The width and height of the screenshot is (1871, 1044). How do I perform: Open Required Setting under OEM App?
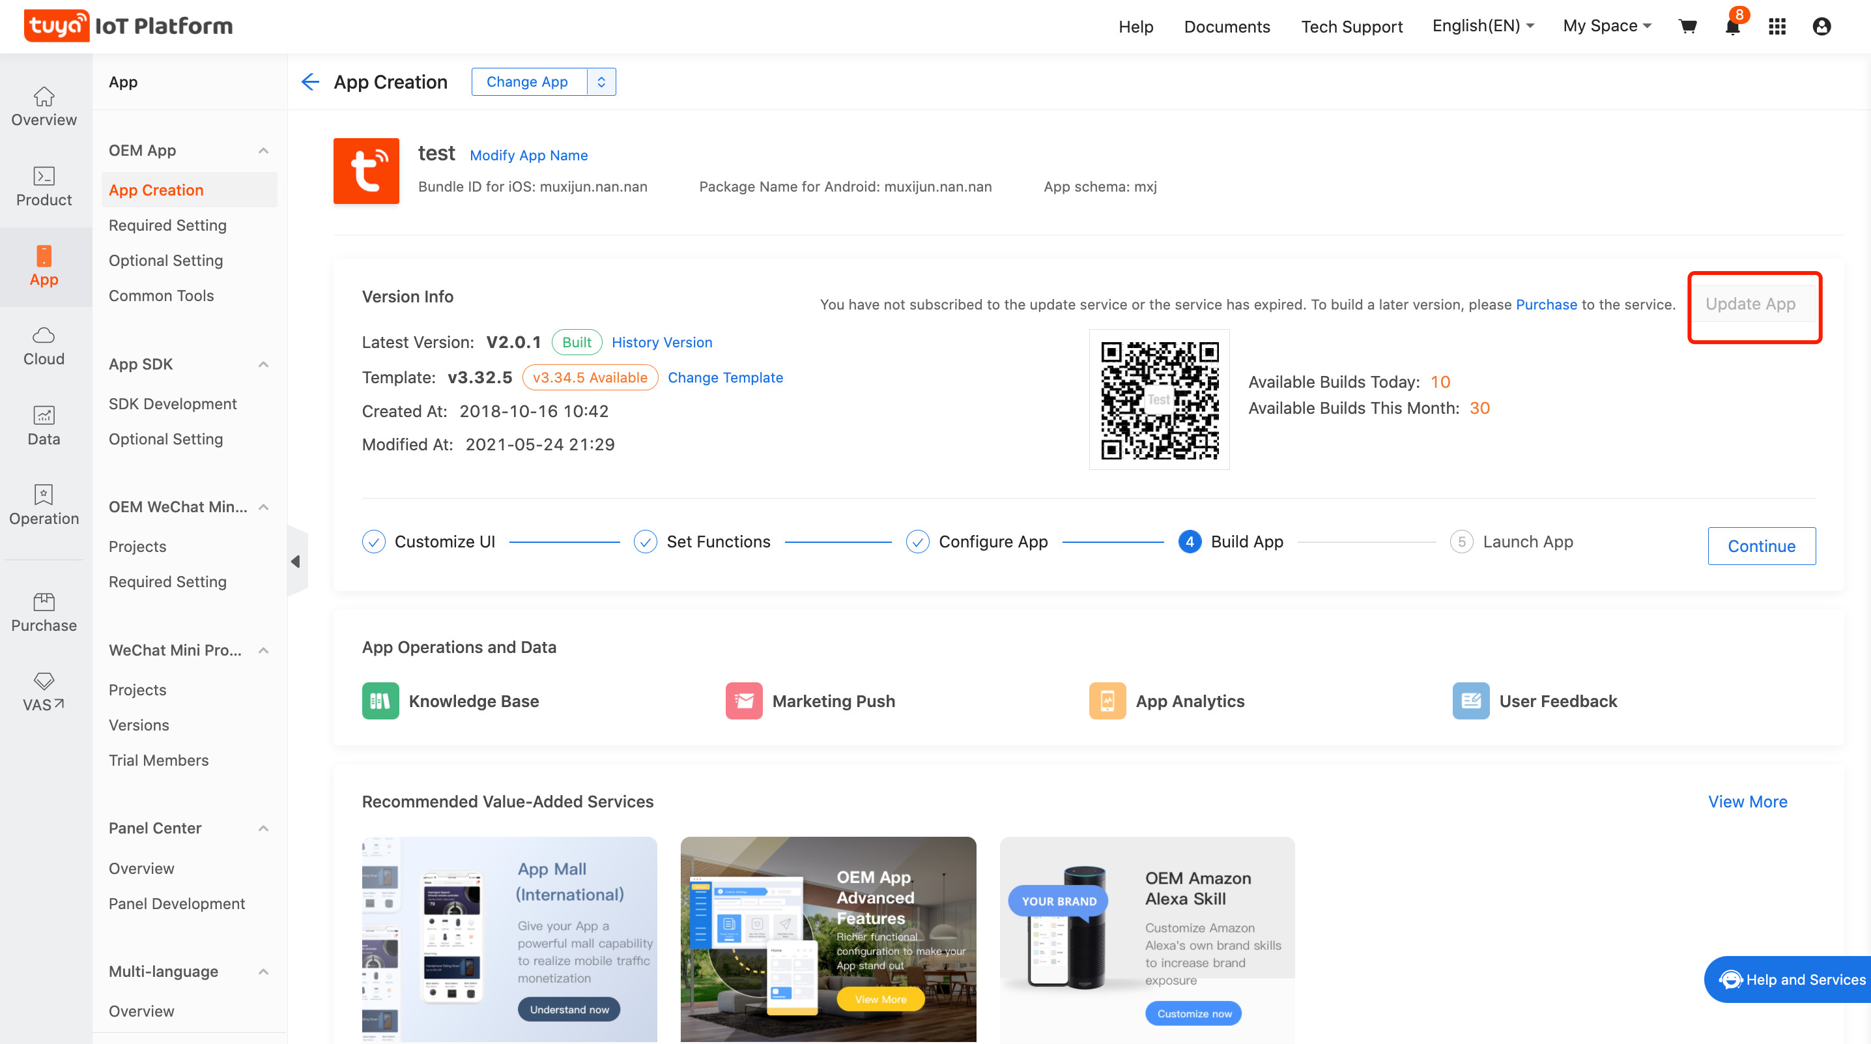point(168,225)
